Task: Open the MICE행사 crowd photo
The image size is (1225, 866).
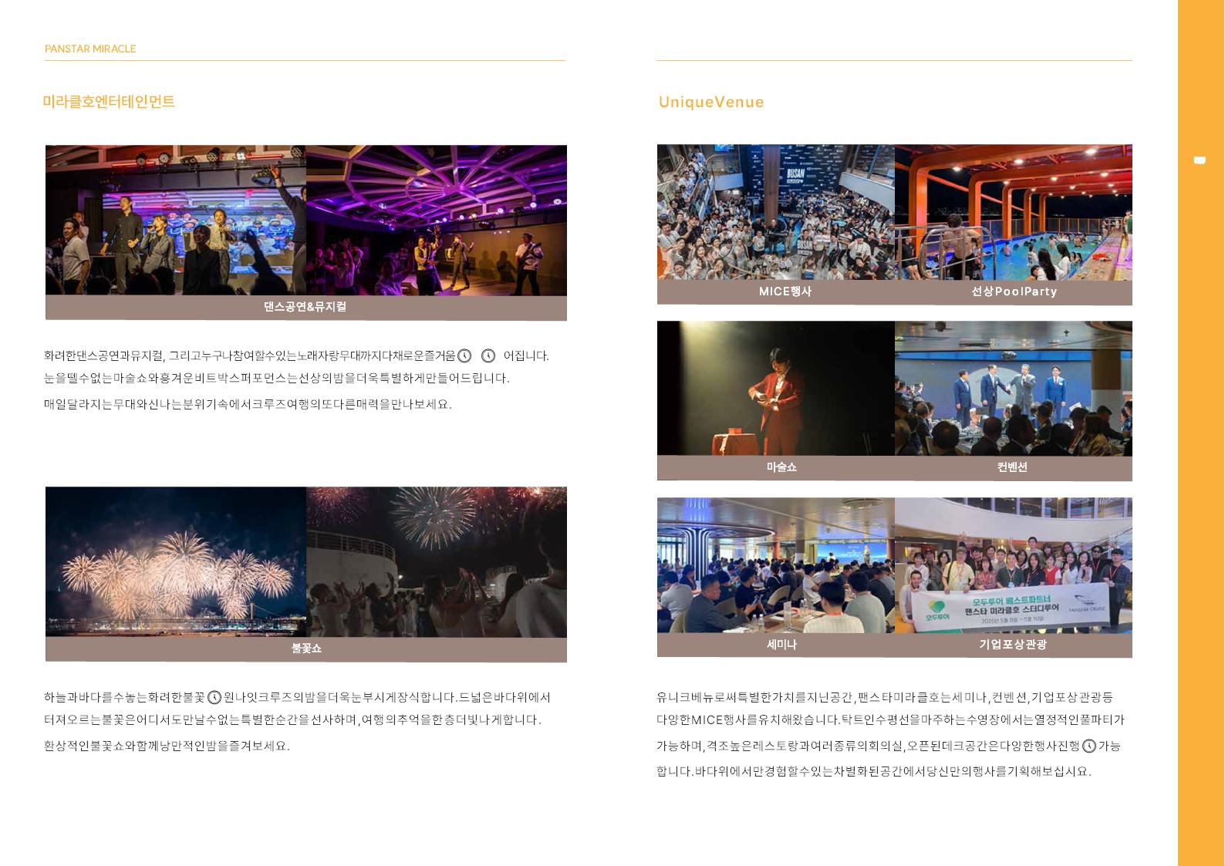Action: pos(775,212)
